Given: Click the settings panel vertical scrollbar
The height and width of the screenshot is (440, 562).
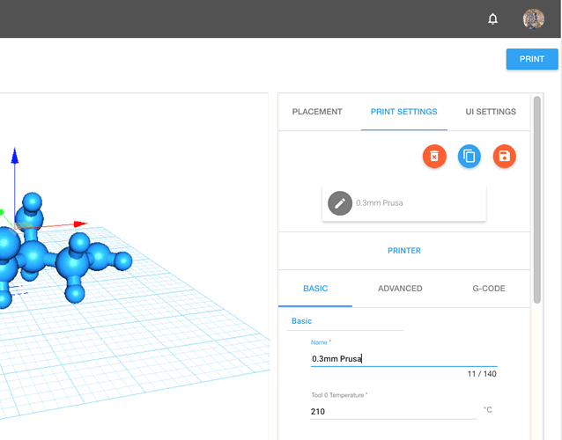Looking at the screenshot, I should [536, 200].
